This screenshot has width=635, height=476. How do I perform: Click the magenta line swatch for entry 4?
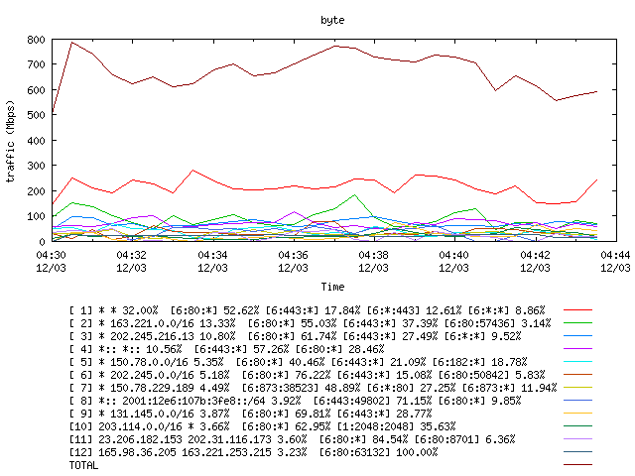coord(577,348)
